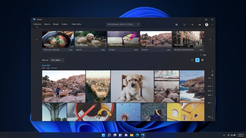The height and width of the screenshot is (138, 246).
Task: Open the desert boulders hiker photo
Action: coord(64,86)
